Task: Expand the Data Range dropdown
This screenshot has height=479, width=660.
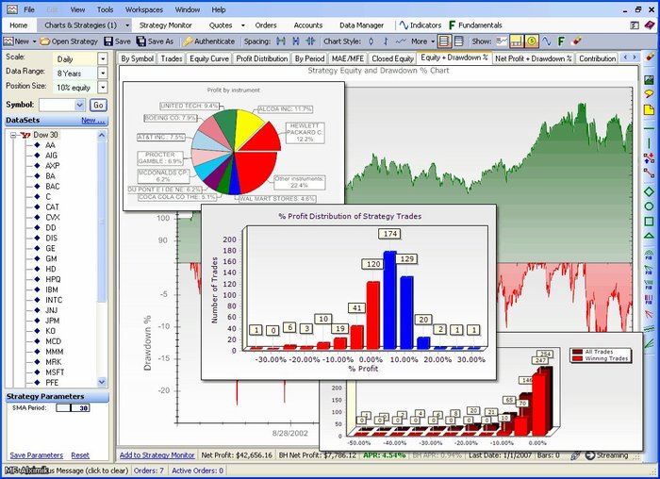Action: (x=103, y=73)
